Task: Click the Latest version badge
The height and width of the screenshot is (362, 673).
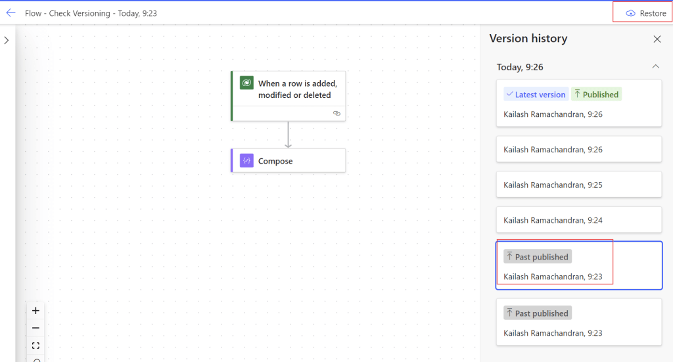Action: click(x=535, y=95)
